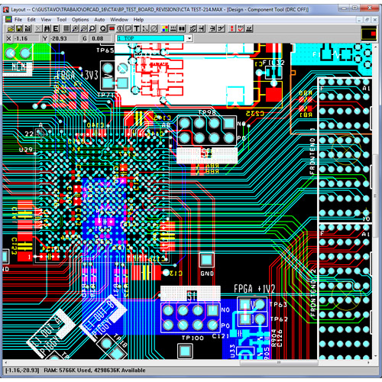Open the Help menu
Viewport: 382px width, 382px height.
click(138, 20)
